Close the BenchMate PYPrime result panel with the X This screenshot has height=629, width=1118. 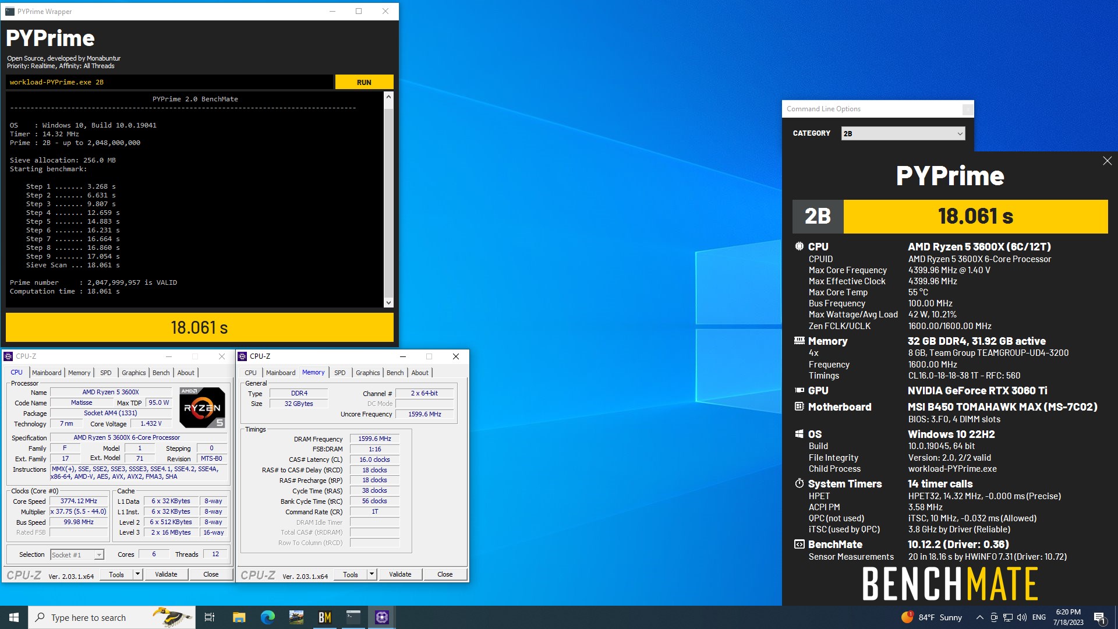pos(1107,161)
